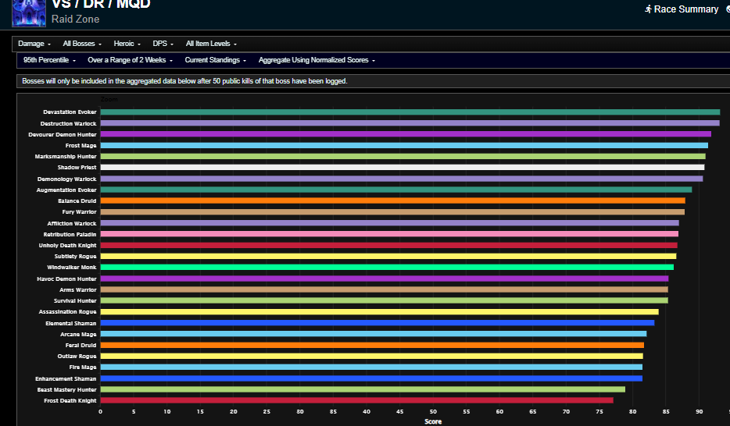The width and height of the screenshot is (730, 426).
Task: Expand Over a Range of 2 Weeks
Action: 130,60
